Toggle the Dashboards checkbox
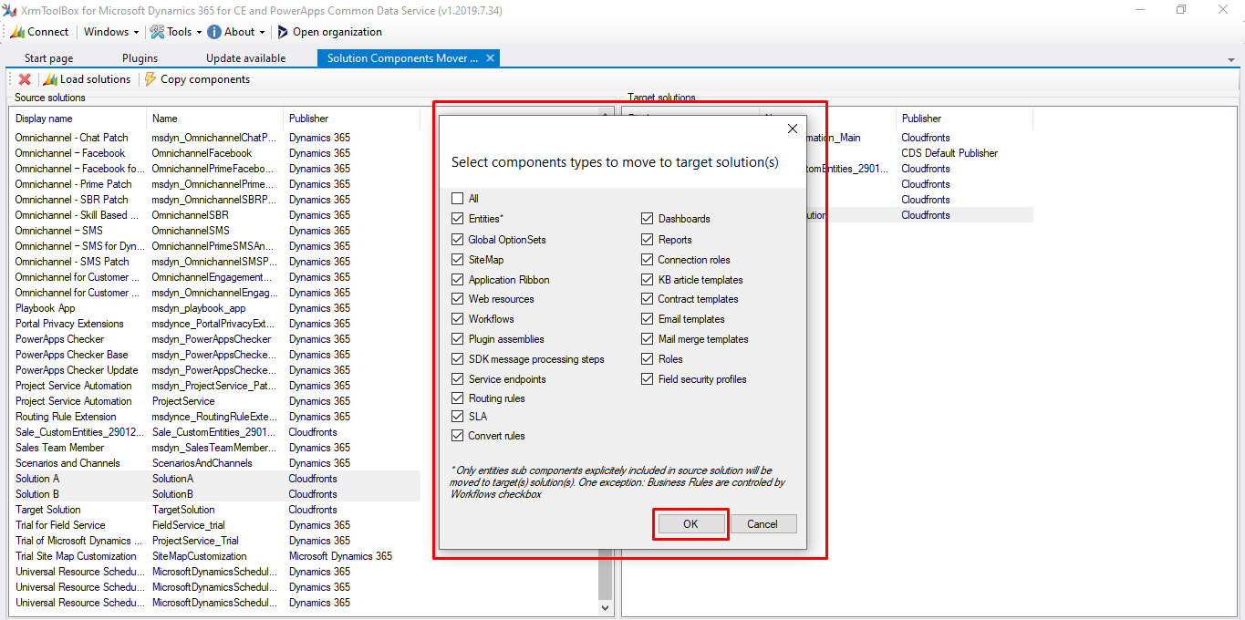1245x620 pixels. click(x=647, y=219)
